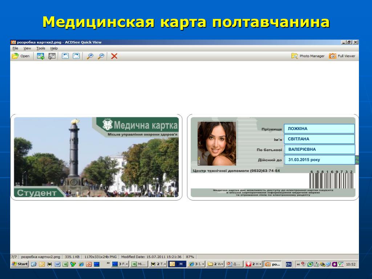Screen dimensions: 372x279
Task: Click the file name 'розробка картки2.png' in status bar
Action: coord(41,257)
